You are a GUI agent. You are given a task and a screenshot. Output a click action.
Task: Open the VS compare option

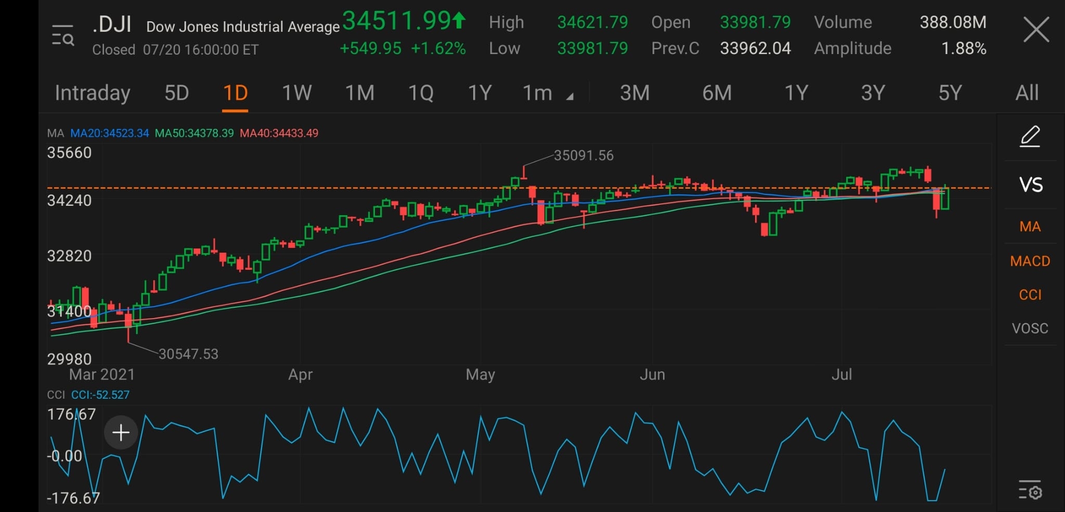1031,185
